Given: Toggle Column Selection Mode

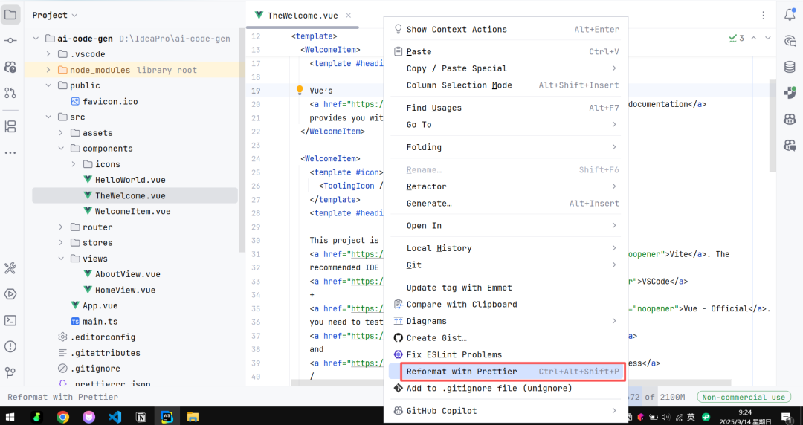Looking at the screenshot, I should pos(506,85).
